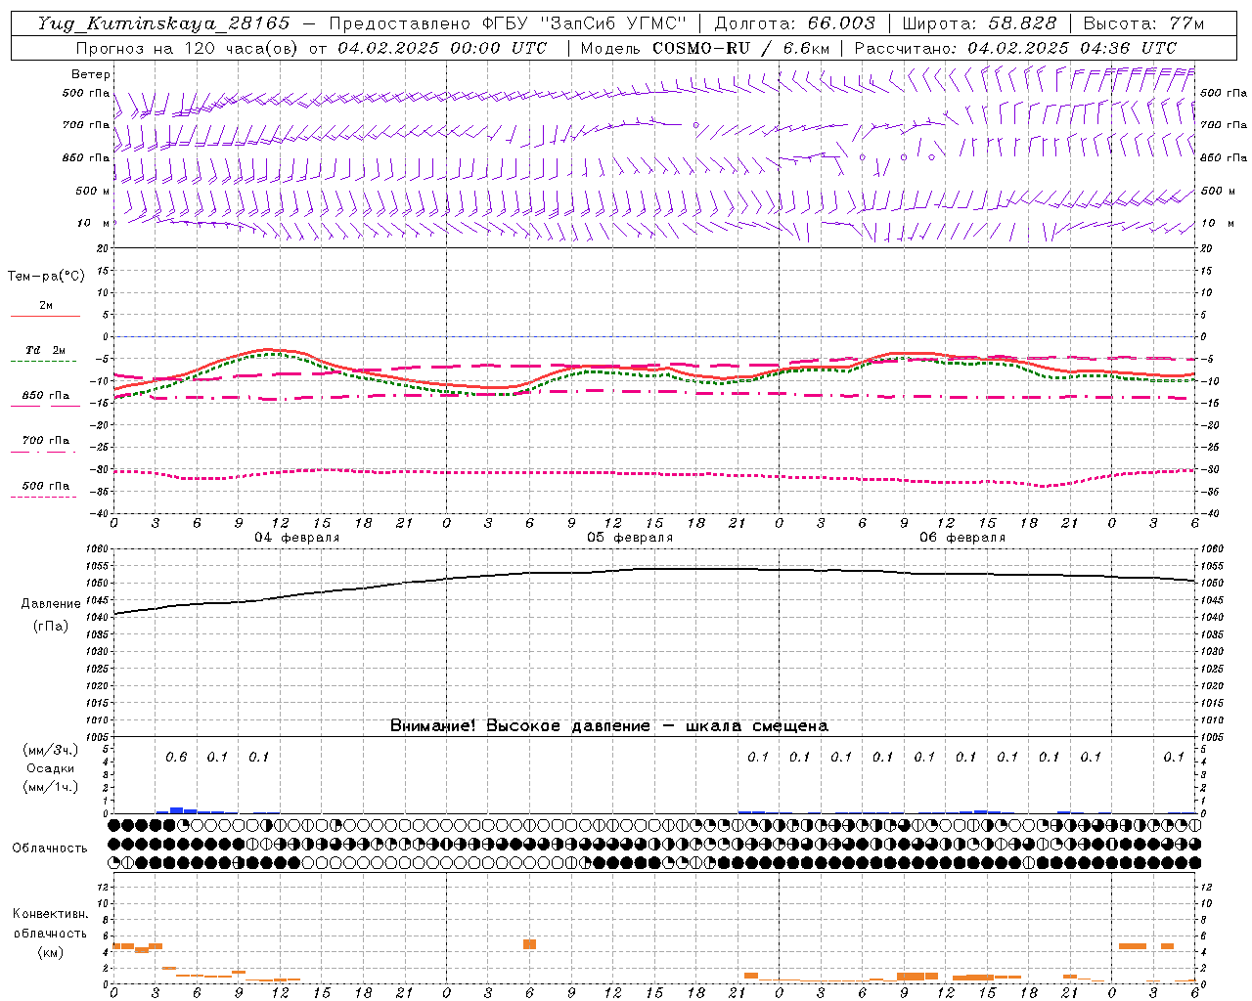Click the Рассчитано: 04.02.2025 04:36 UTC timestamp
1252x1001 pixels.
pyautogui.click(x=1015, y=48)
